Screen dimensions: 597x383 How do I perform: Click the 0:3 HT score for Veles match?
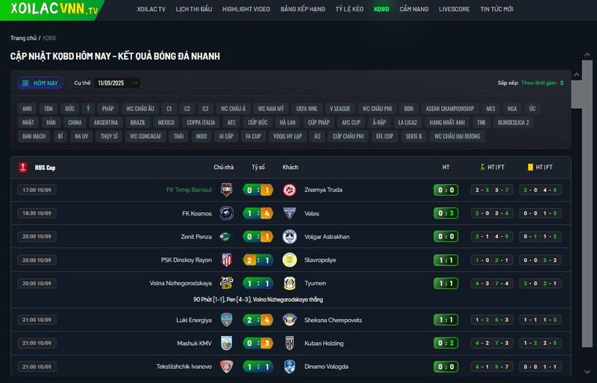click(446, 213)
